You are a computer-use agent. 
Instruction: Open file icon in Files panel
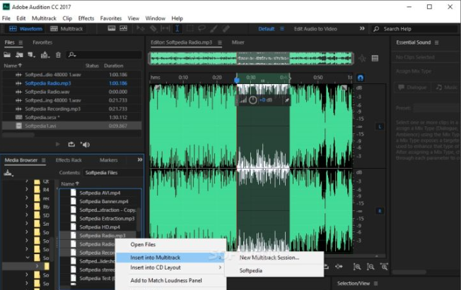tap(7, 54)
